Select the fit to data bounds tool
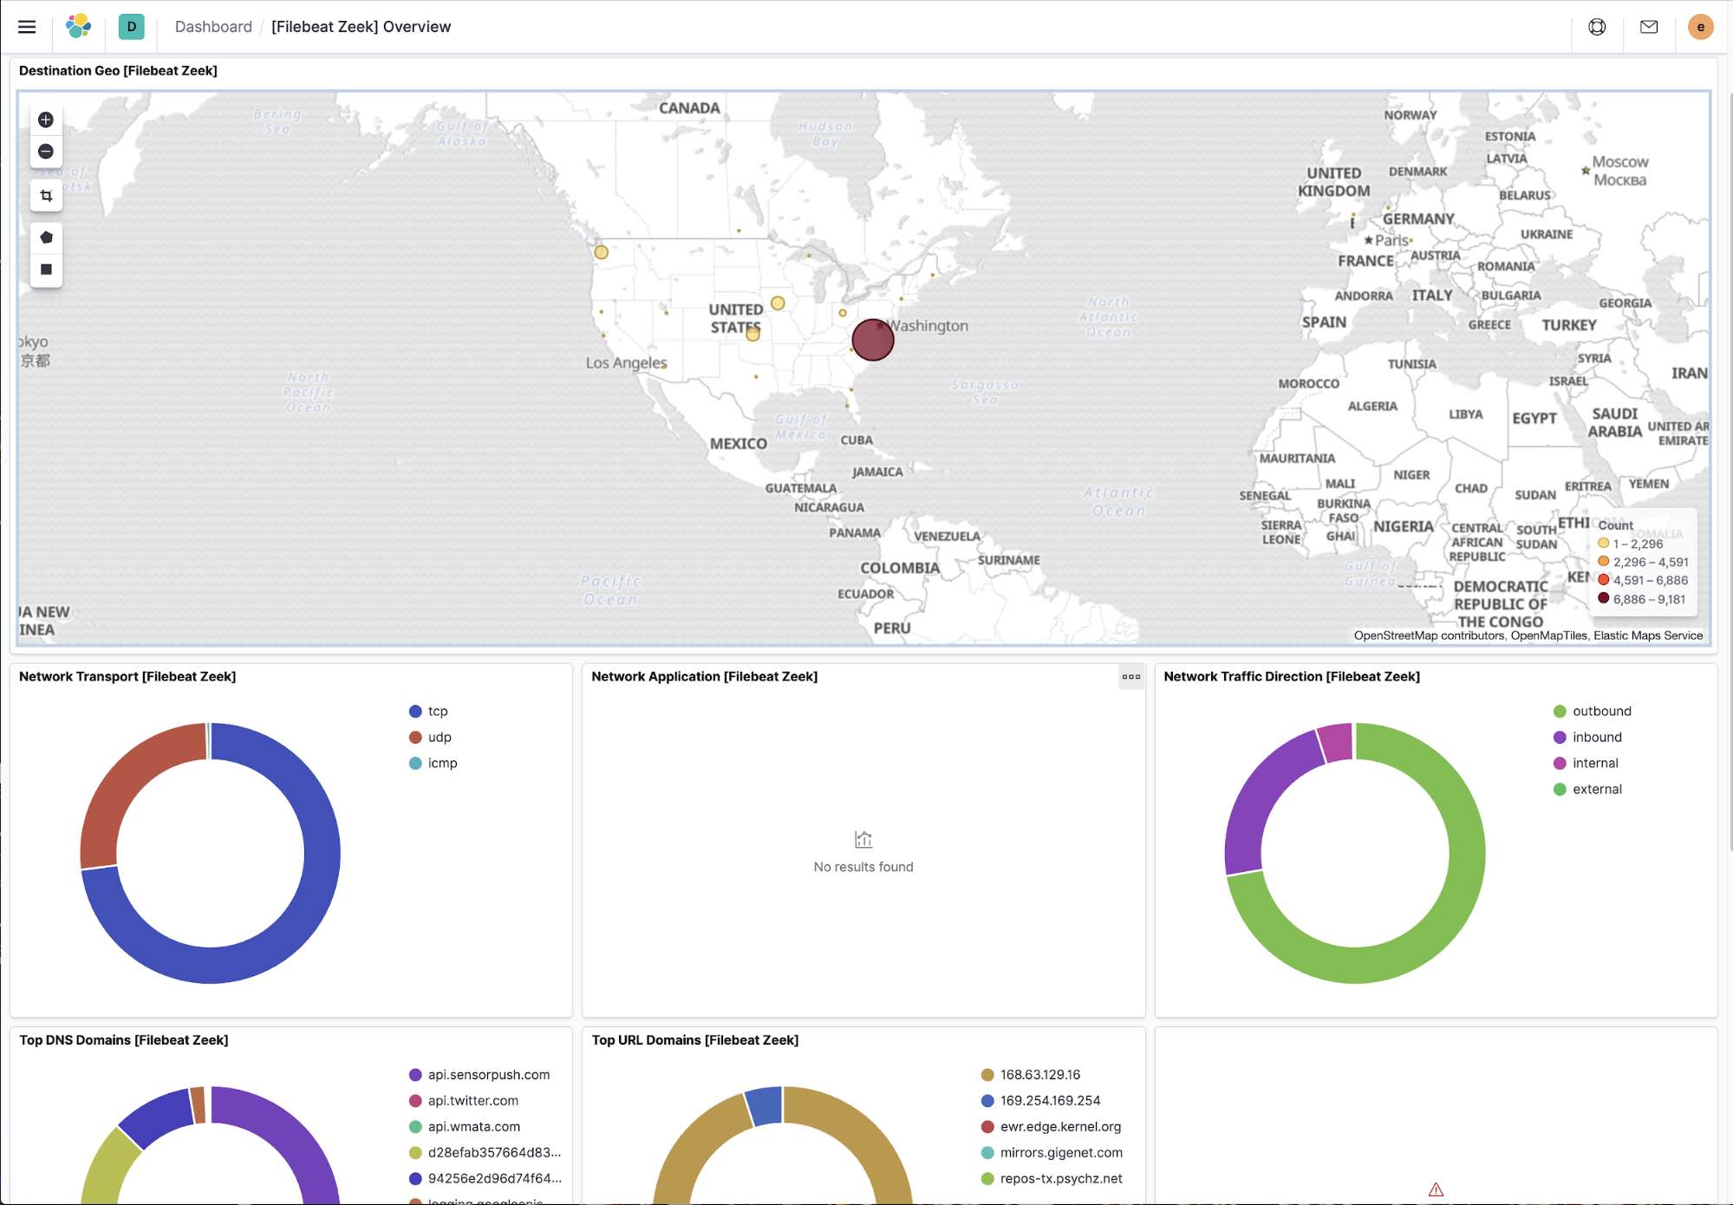The width and height of the screenshot is (1733, 1205). [x=46, y=196]
